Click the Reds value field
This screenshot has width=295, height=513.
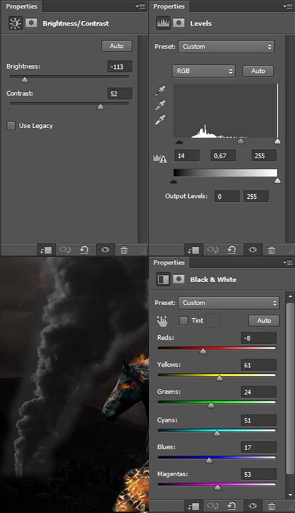click(x=259, y=338)
